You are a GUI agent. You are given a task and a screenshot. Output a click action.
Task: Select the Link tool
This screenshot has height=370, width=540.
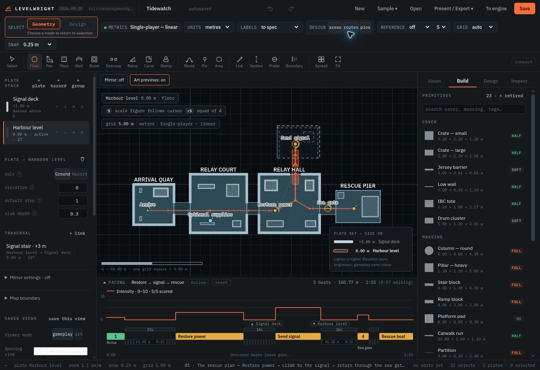pyautogui.click(x=239, y=62)
